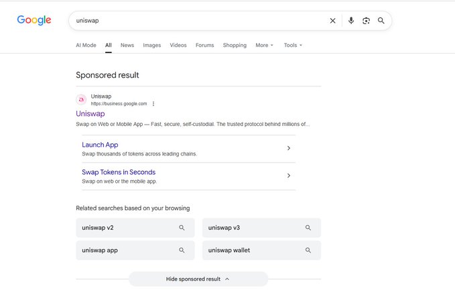Open the Tools dropdown
The height and width of the screenshot is (294, 455).
293,45
